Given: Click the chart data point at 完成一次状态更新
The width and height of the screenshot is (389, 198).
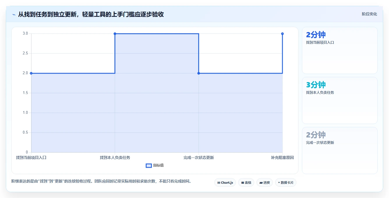Looking at the screenshot, I should (x=199, y=73).
